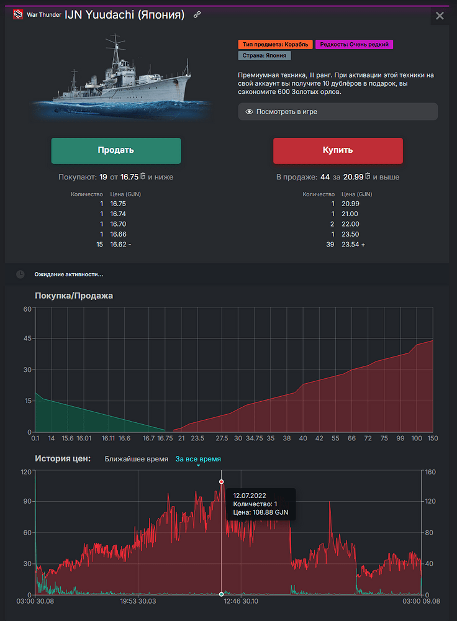This screenshot has width=457, height=621.
Task: Click the Тип предмета: Корабль tag
Action: point(275,45)
